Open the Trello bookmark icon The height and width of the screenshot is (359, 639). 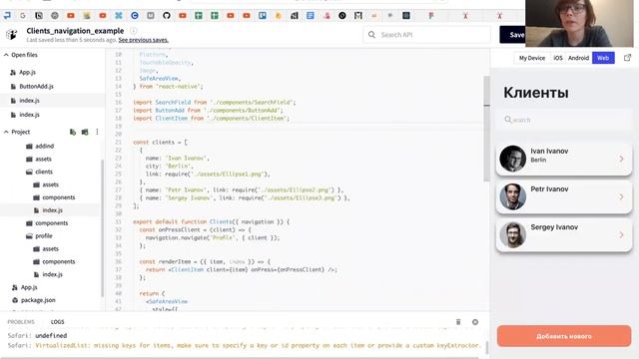263,16
